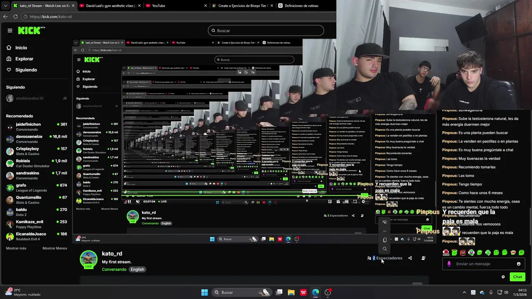Open Windows Start menu
The height and width of the screenshot is (299, 532).
pyautogui.click(x=204, y=292)
